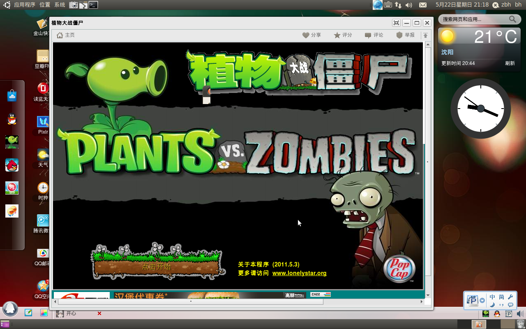526x329 pixels.
Task: Click the vertical scrollbar up arrow in the app window
Action: [x=427, y=44]
